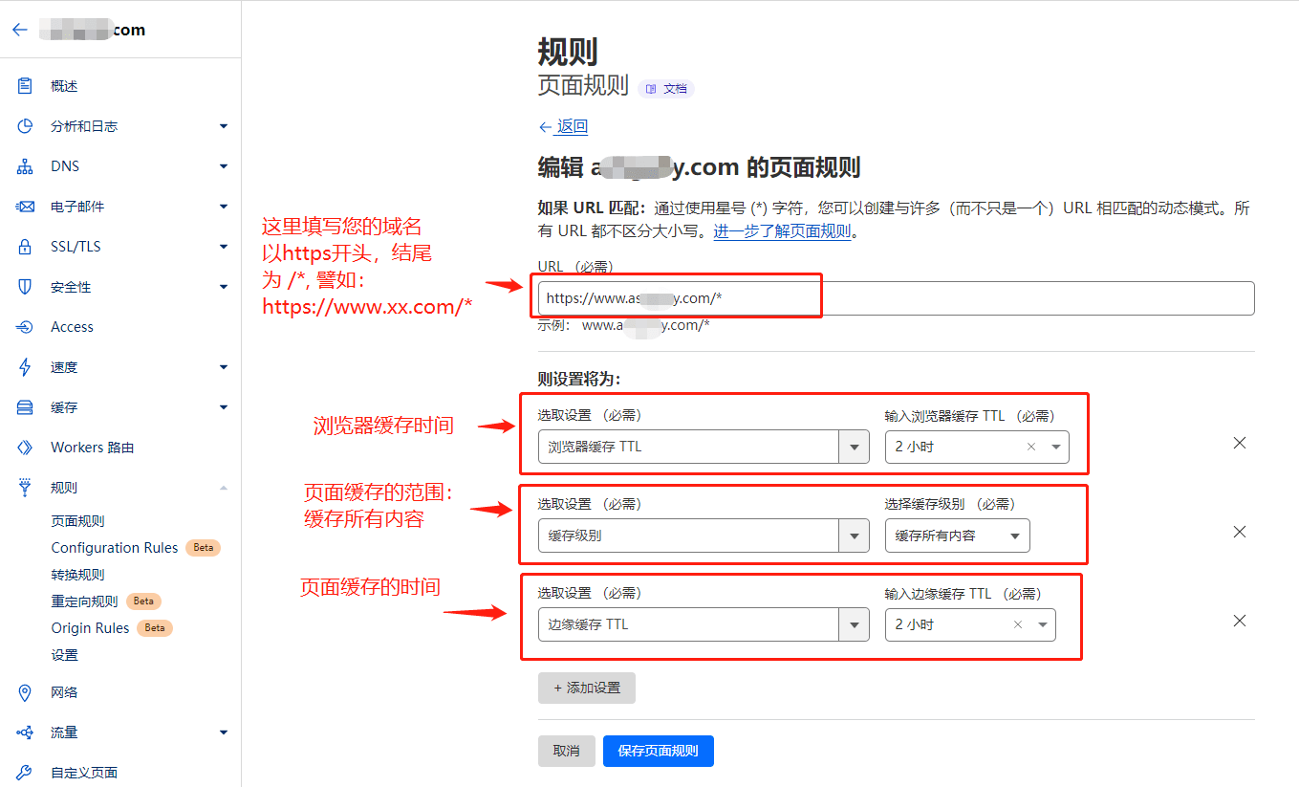Screen dimensions: 1299x787
Task: Click the DNS network icon
Action: point(25,166)
